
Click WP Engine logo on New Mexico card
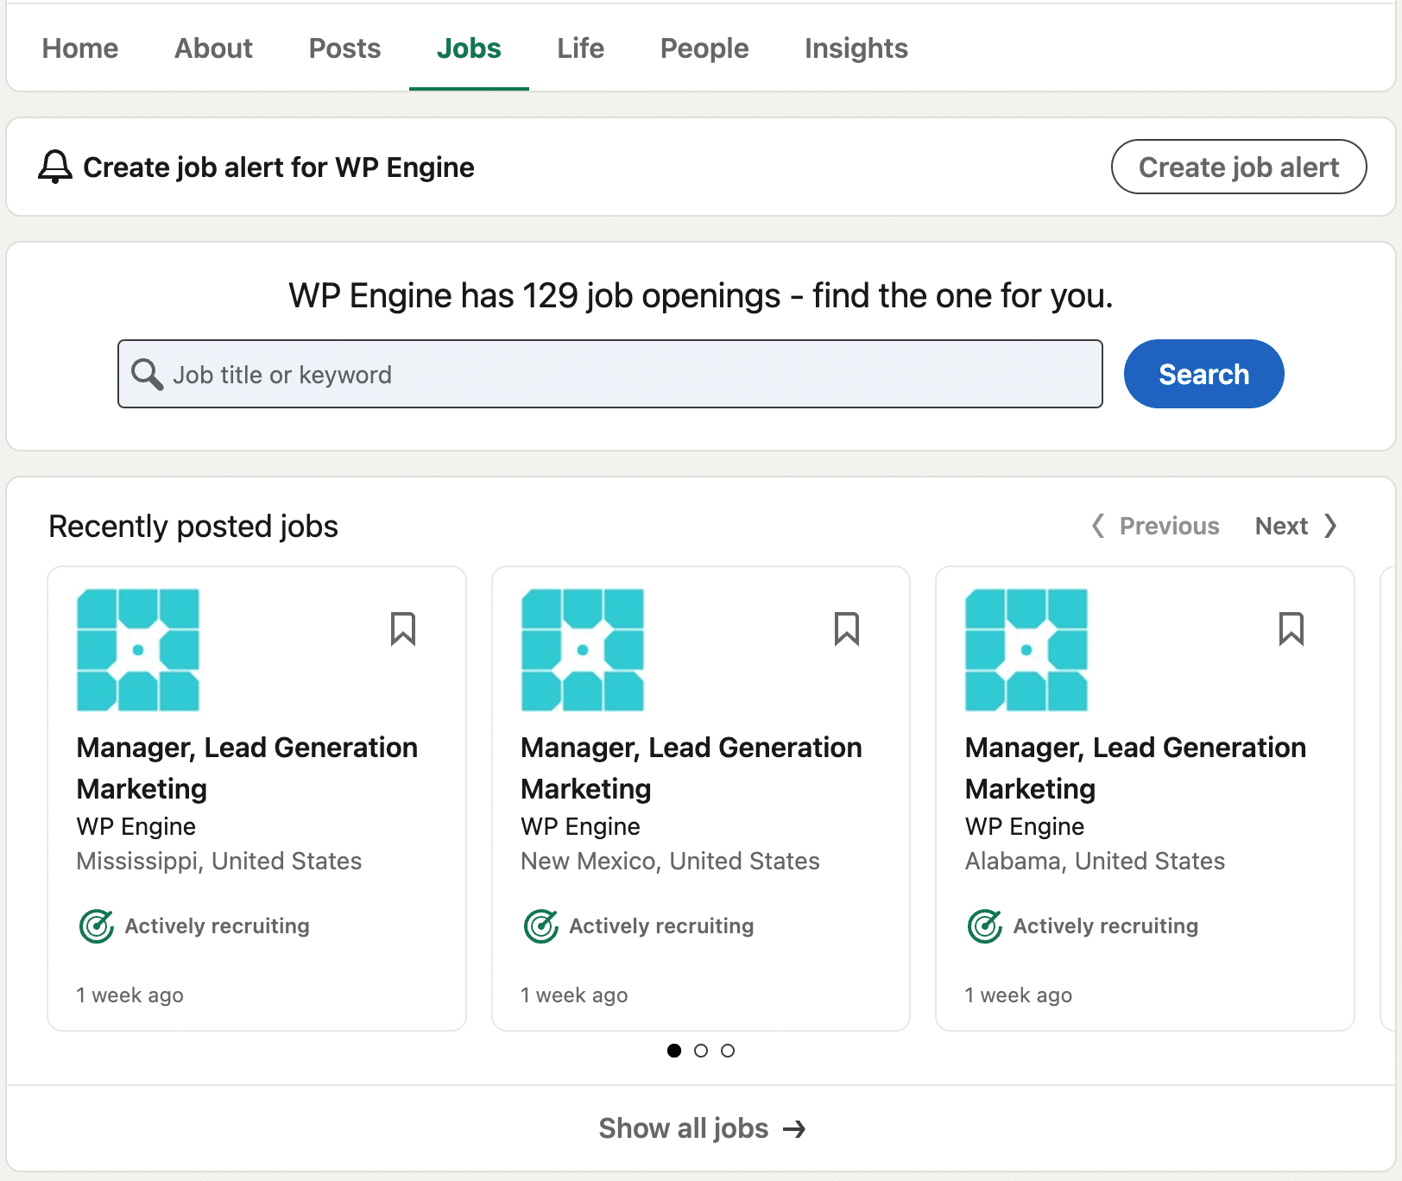click(583, 650)
